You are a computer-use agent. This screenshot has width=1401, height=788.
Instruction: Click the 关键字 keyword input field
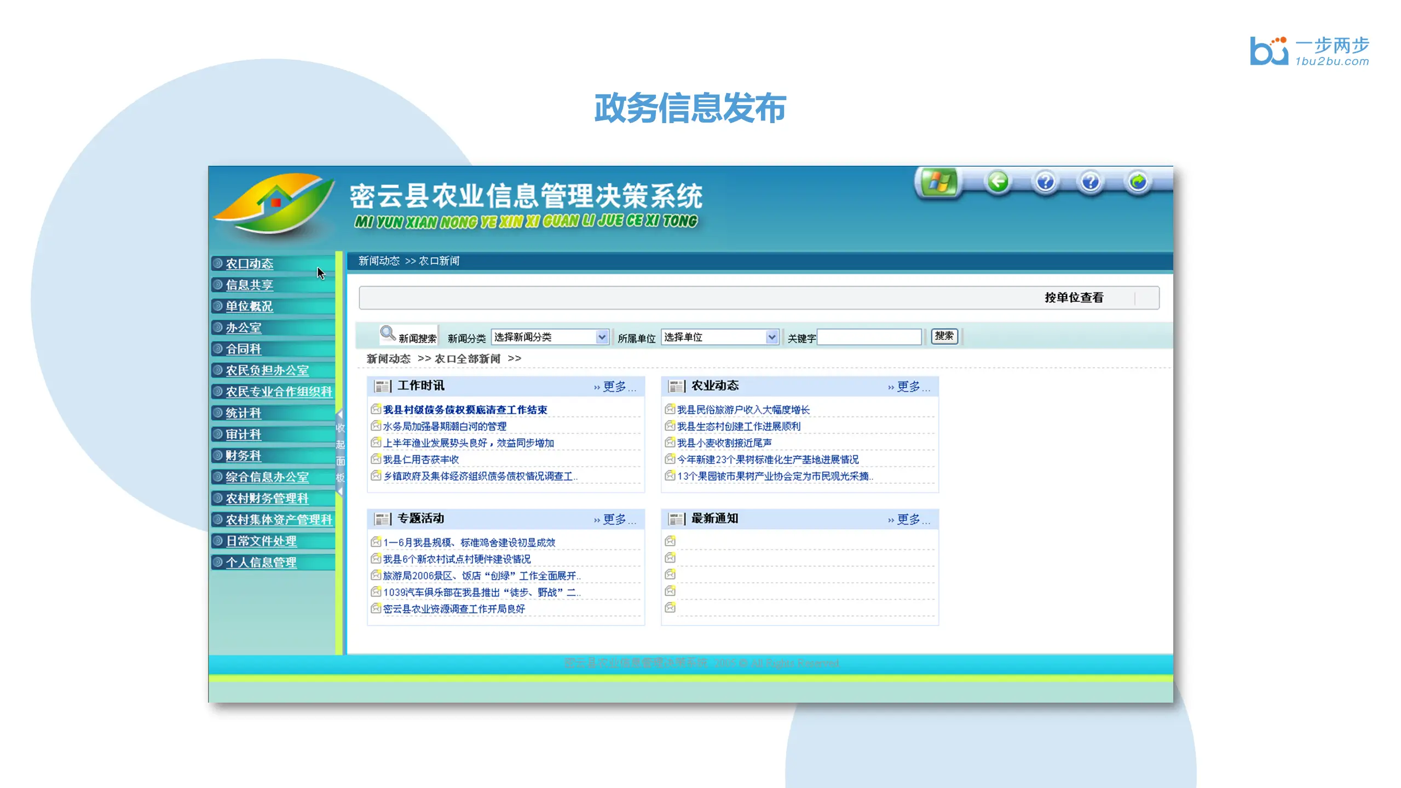click(x=869, y=337)
